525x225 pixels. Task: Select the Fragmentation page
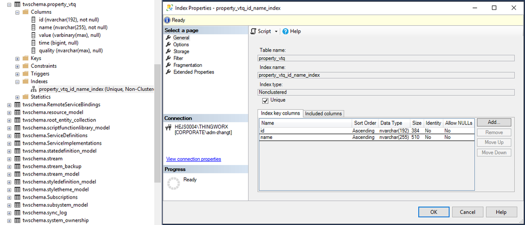[x=189, y=65]
